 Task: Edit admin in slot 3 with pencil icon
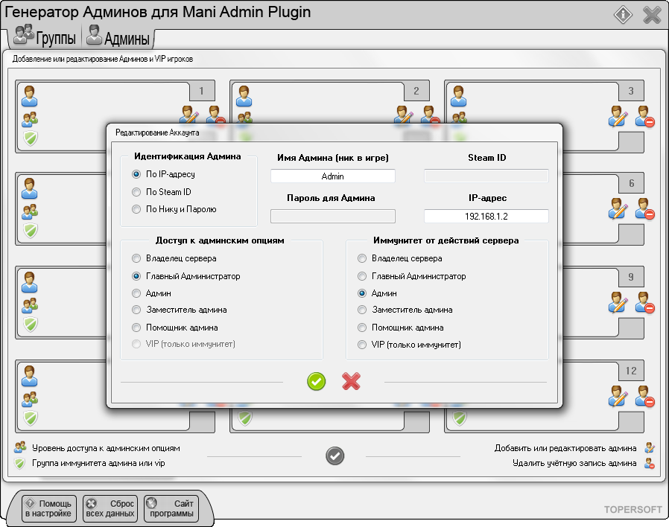point(618,116)
